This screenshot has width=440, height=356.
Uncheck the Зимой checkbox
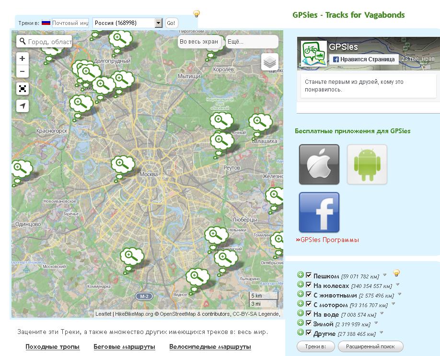pos(309,323)
